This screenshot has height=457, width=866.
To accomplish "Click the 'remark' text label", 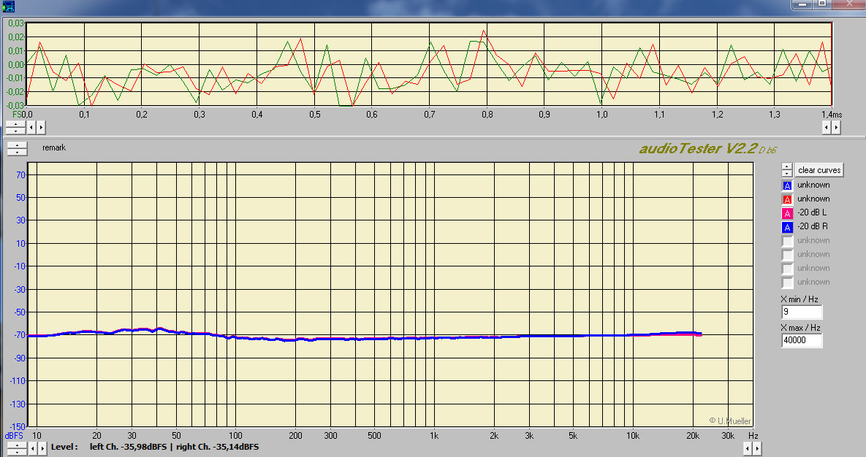I will pyautogui.click(x=54, y=148).
